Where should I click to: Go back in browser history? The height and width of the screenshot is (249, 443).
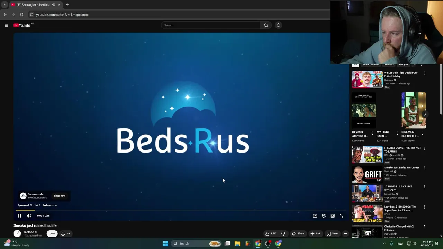(x=5, y=15)
